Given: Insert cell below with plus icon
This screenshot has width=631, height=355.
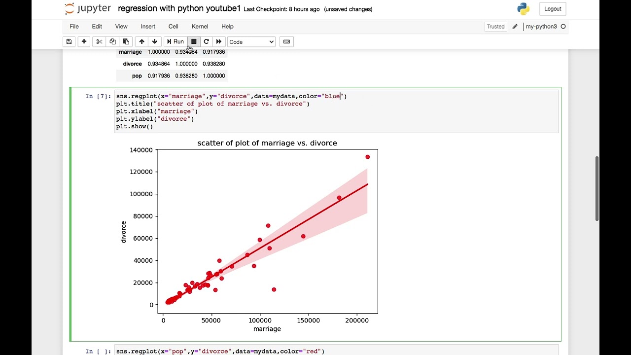Looking at the screenshot, I should [84, 42].
